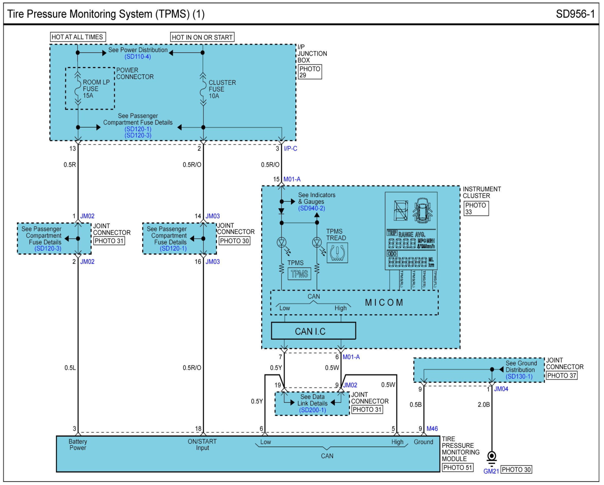Click the CAN I.C block

[x=313, y=331]
